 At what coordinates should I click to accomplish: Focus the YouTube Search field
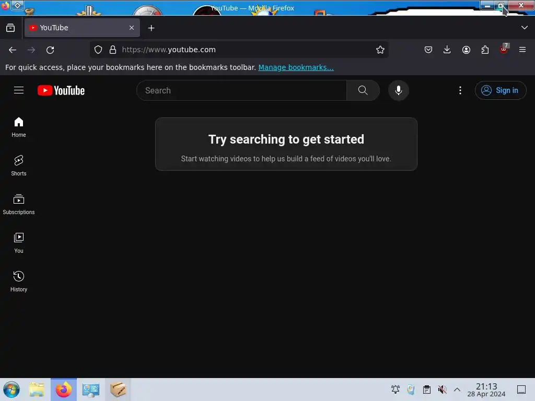[241, 90]
